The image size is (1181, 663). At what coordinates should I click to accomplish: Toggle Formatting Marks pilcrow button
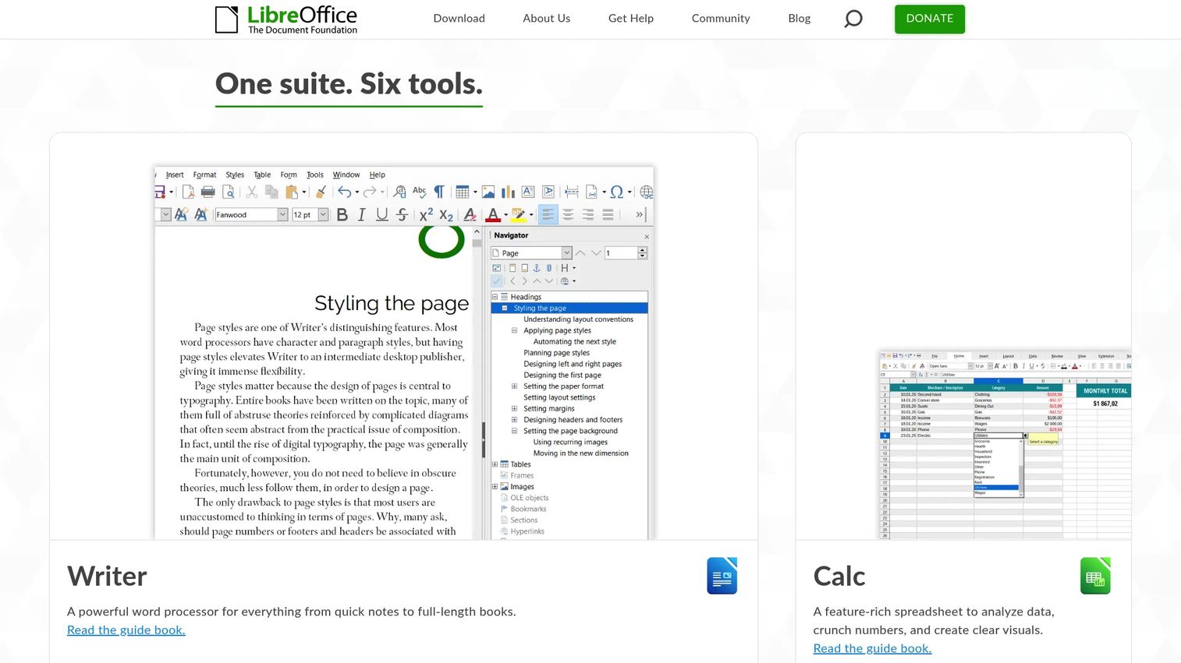(440, 192)
